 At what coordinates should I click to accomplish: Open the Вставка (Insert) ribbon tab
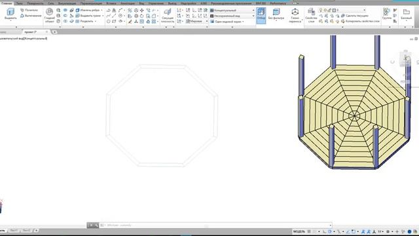coord(111,3)
